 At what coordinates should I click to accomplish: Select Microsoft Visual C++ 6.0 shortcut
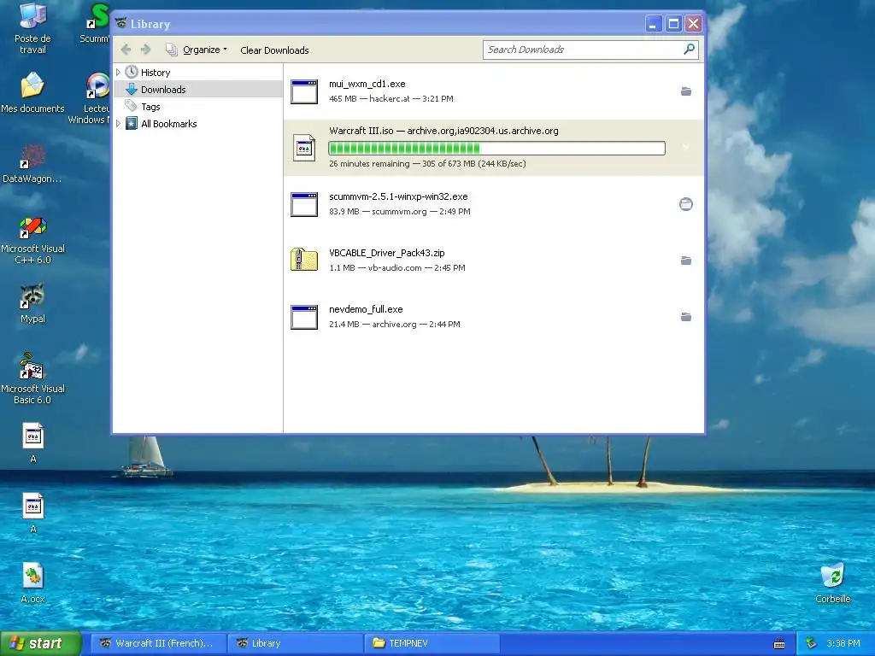pyautogui.click(x=32, y=241)
